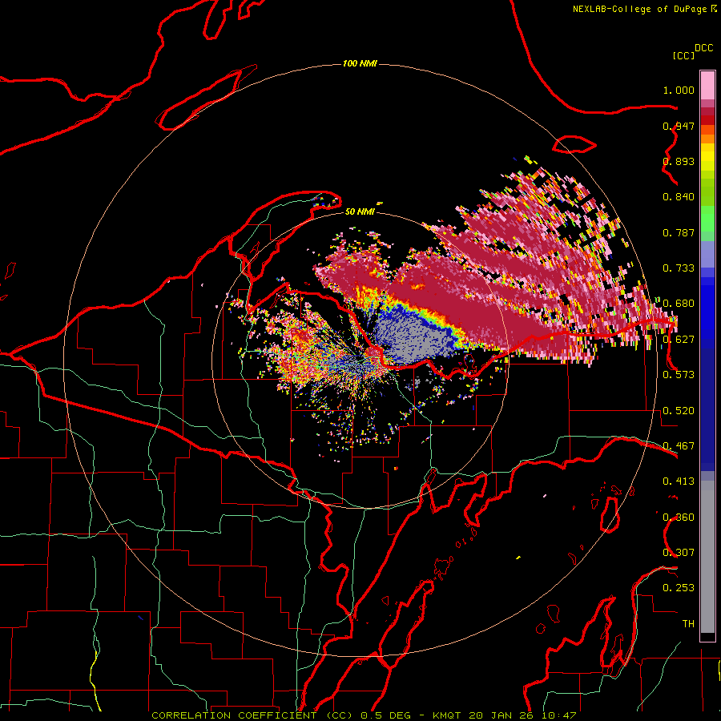721x721 pixels.
Task: Click the 0.413 color scale value
Action: 679,481
